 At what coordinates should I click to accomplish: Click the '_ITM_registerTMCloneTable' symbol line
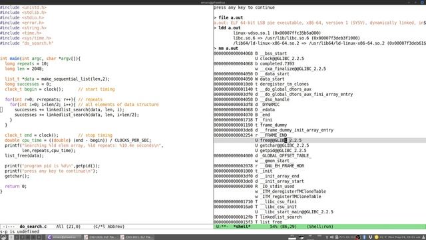288,197
